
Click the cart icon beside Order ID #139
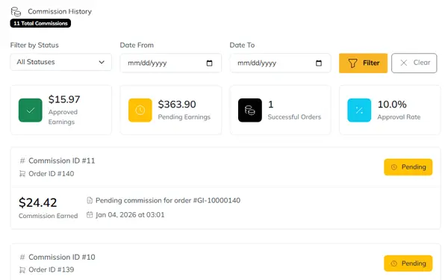click(x=22, y=270)
